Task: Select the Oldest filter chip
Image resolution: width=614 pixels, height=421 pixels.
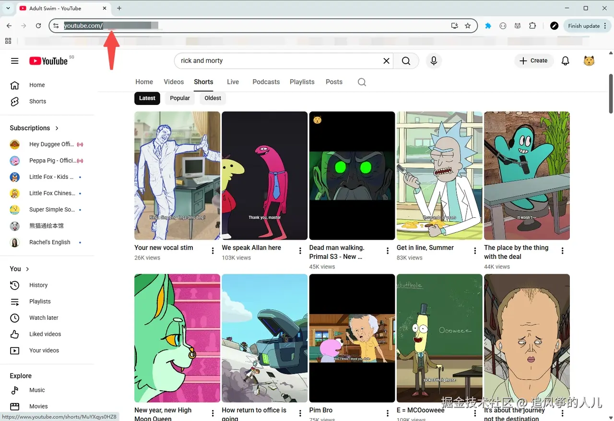Action: (213, 98)
